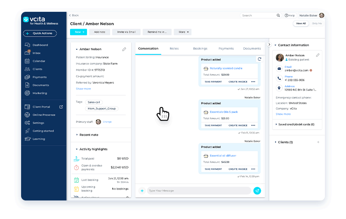The image size is (346, 219).
Task: Click the plus attachment icon beside message box
Action: point(142,191)
